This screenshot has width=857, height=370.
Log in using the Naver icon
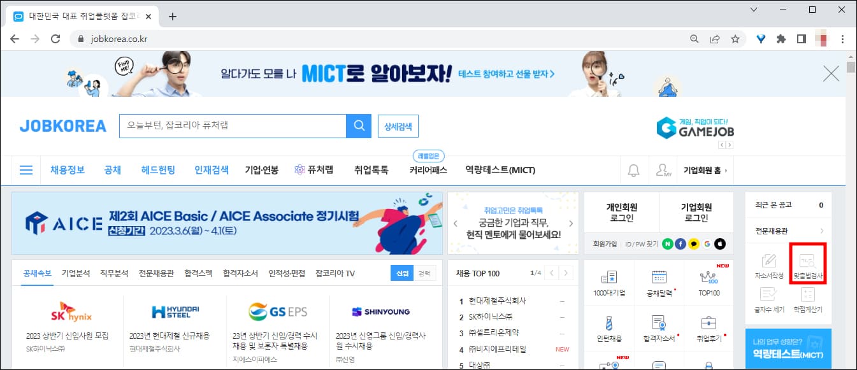[x=668, y=245]
